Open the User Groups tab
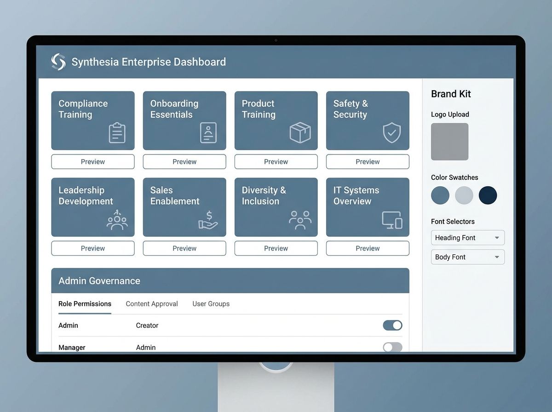Image resolution: width=552 pixels, height=412 pixels. coord(211,304)
